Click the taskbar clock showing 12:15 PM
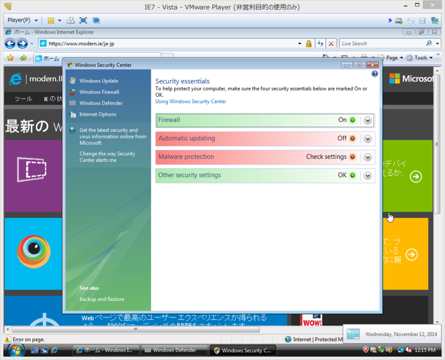445x360 pixels. click(x=425, y=350)
